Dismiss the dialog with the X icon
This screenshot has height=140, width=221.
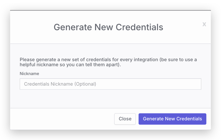[204, 24]
